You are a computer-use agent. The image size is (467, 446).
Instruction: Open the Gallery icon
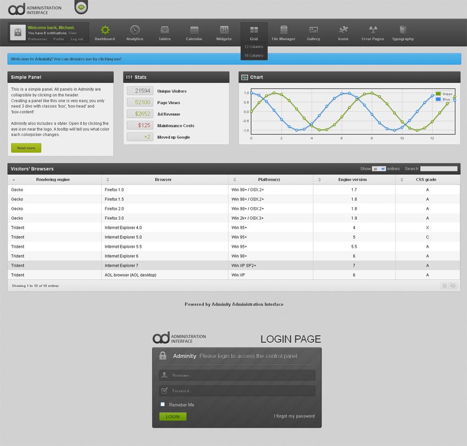[x=313, y=30]
